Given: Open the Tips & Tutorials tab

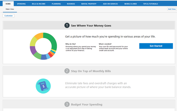Looking at the screenshot, I should click(x=150, y=4).
